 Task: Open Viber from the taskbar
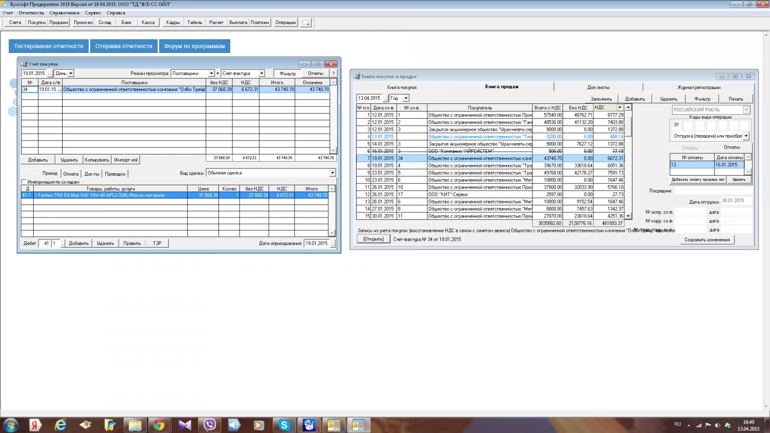209,425
